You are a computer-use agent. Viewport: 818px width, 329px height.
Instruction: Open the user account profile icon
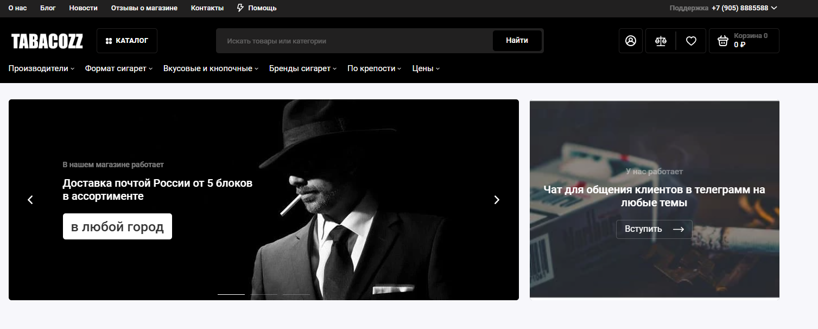pos(630,41)
